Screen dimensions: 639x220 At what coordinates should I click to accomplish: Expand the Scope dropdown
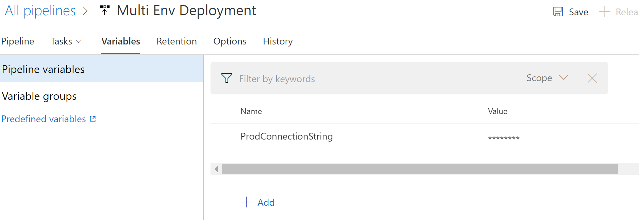547,78
